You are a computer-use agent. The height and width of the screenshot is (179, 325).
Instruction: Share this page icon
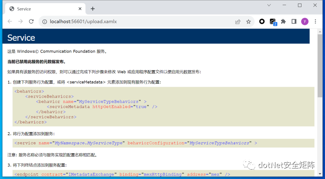[238, 22]
